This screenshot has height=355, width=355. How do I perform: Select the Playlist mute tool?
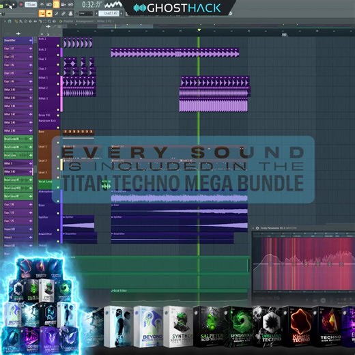coord(30,21)
